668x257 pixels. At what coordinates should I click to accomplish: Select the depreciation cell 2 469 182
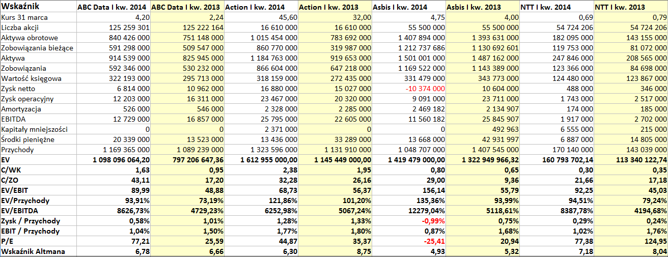pos(408,109)
